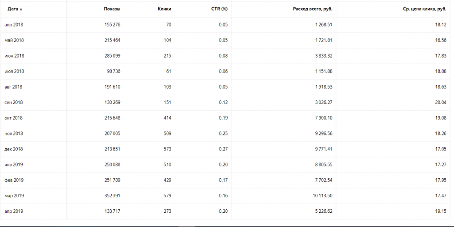Select the май 2018 date cell
Screen dimensions: 454x227
(x=13, y=40)
